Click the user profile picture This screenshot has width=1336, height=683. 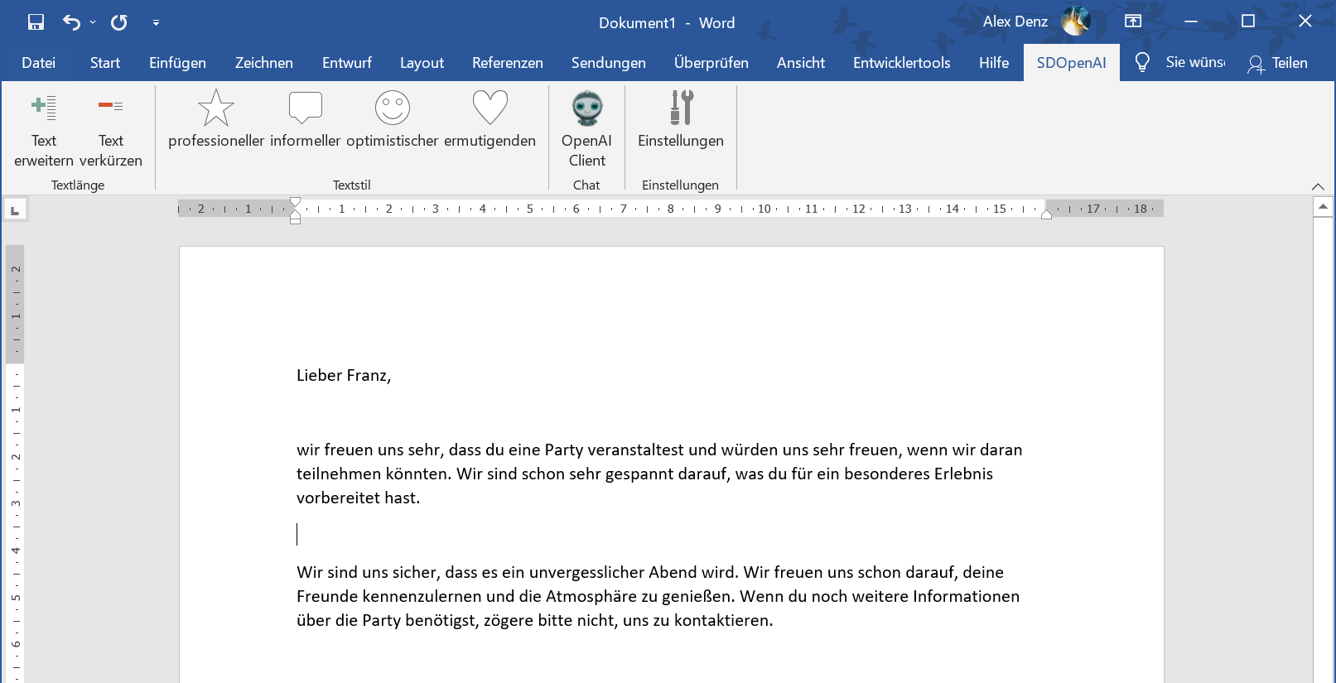(x=1076, y=22)
